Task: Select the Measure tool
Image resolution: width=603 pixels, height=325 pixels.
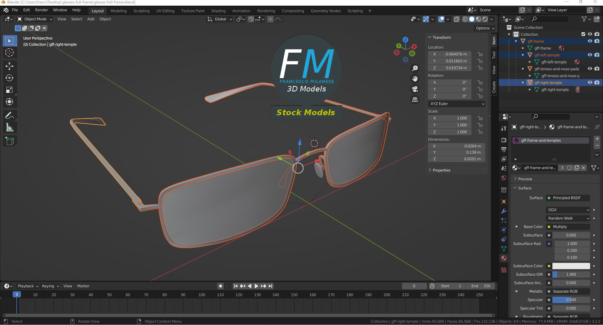Action: (10, 127)
